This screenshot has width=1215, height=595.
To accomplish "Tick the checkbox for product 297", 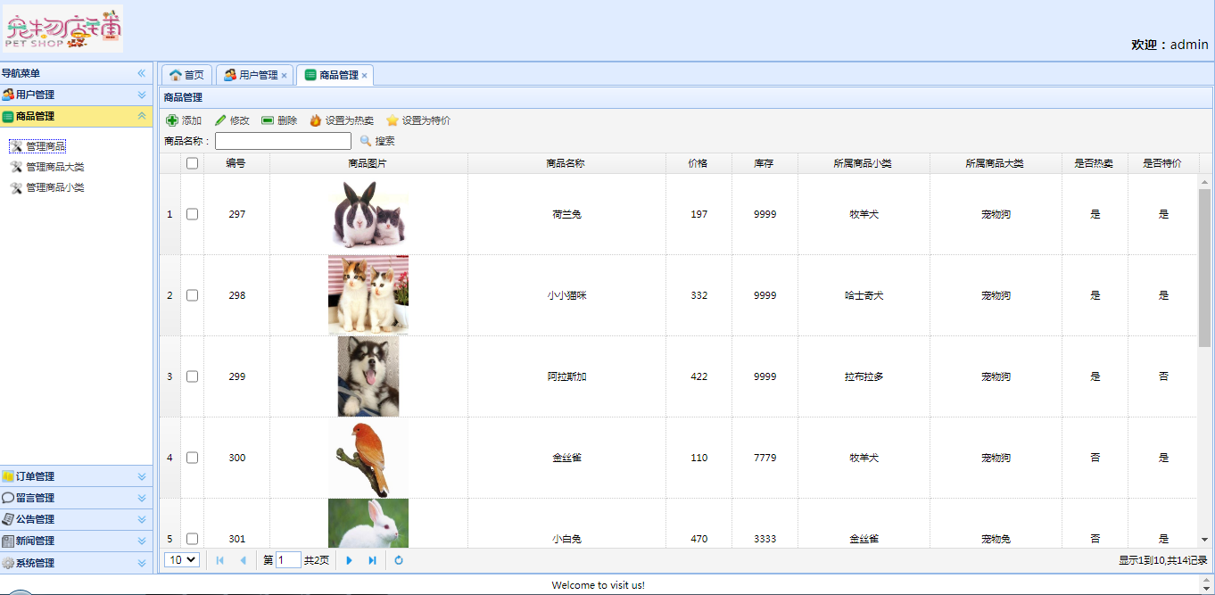I will 192,214.
